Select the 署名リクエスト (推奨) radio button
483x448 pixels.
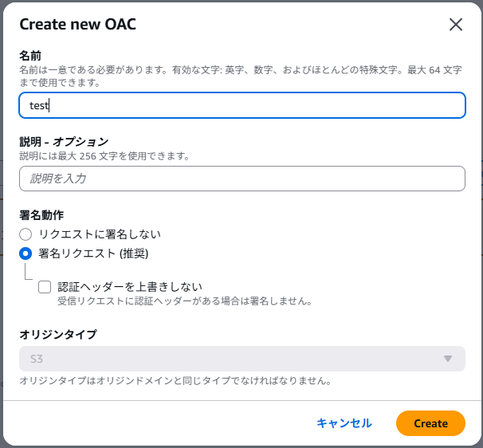click(26, 253)
